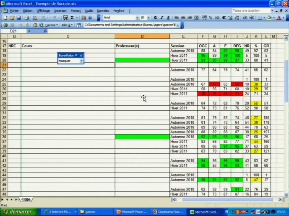Open the Insertion menu

coord(60,11)
